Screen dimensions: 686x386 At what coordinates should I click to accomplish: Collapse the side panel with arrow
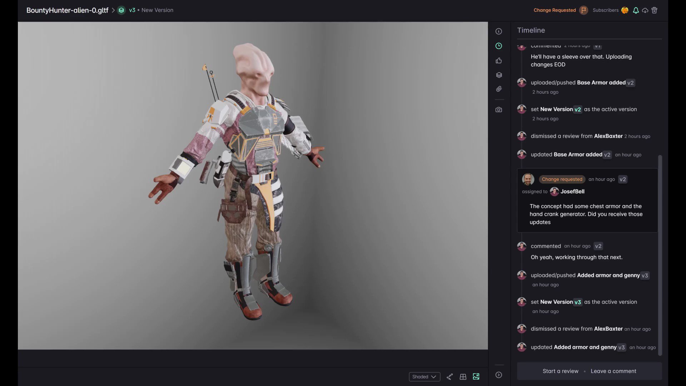click(x=499, y=375)
